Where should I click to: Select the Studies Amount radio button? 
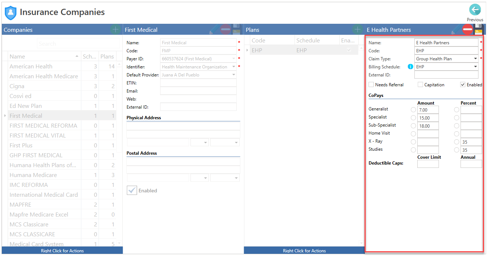coord(413,150)
